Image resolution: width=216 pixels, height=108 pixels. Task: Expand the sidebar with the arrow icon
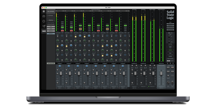pyautogui.click(x=44, y=11)
